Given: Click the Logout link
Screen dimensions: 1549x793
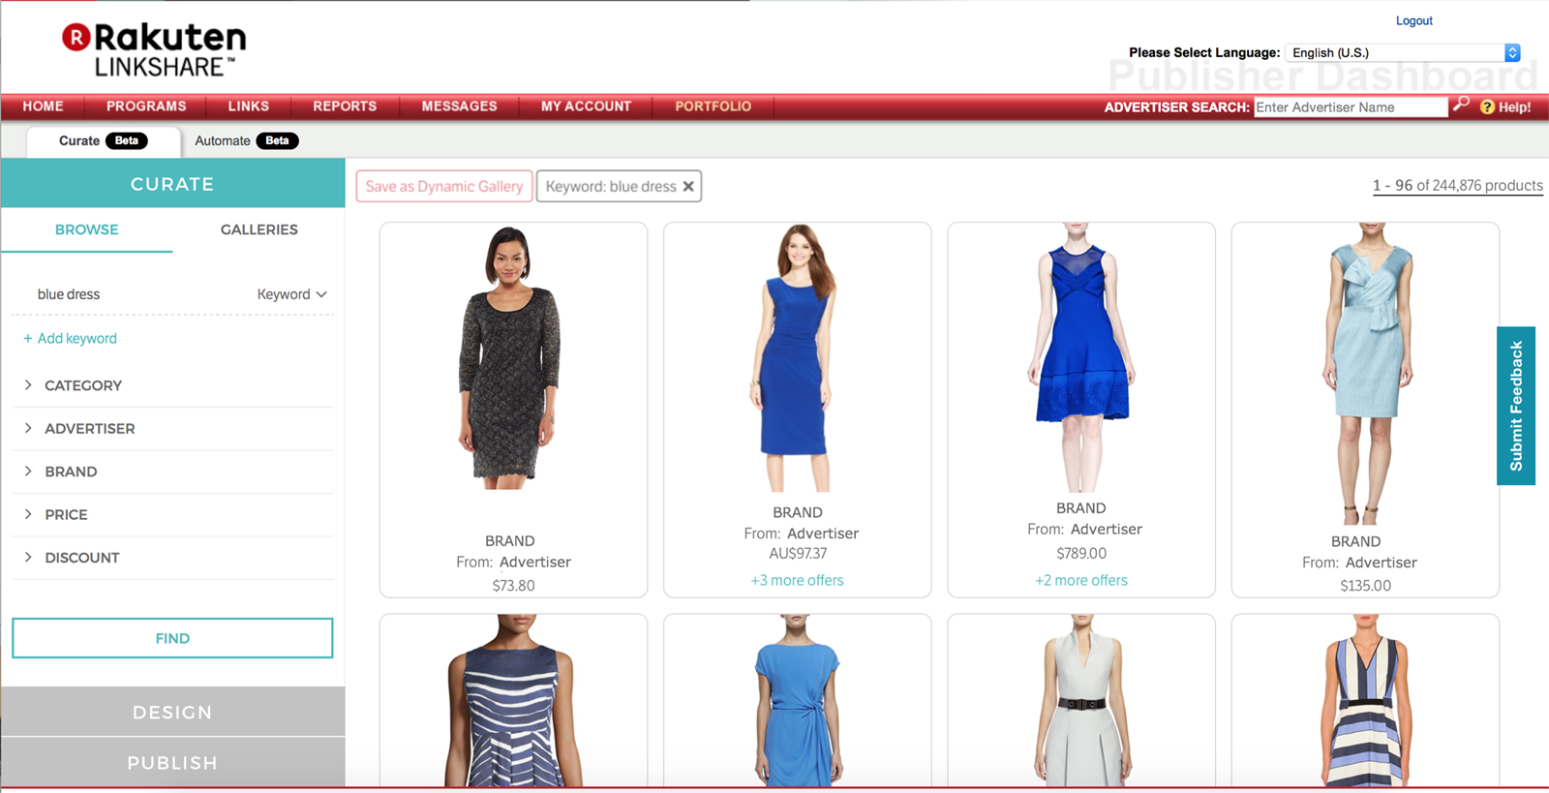Looking at the screenshot, I should pos(1413,21).
